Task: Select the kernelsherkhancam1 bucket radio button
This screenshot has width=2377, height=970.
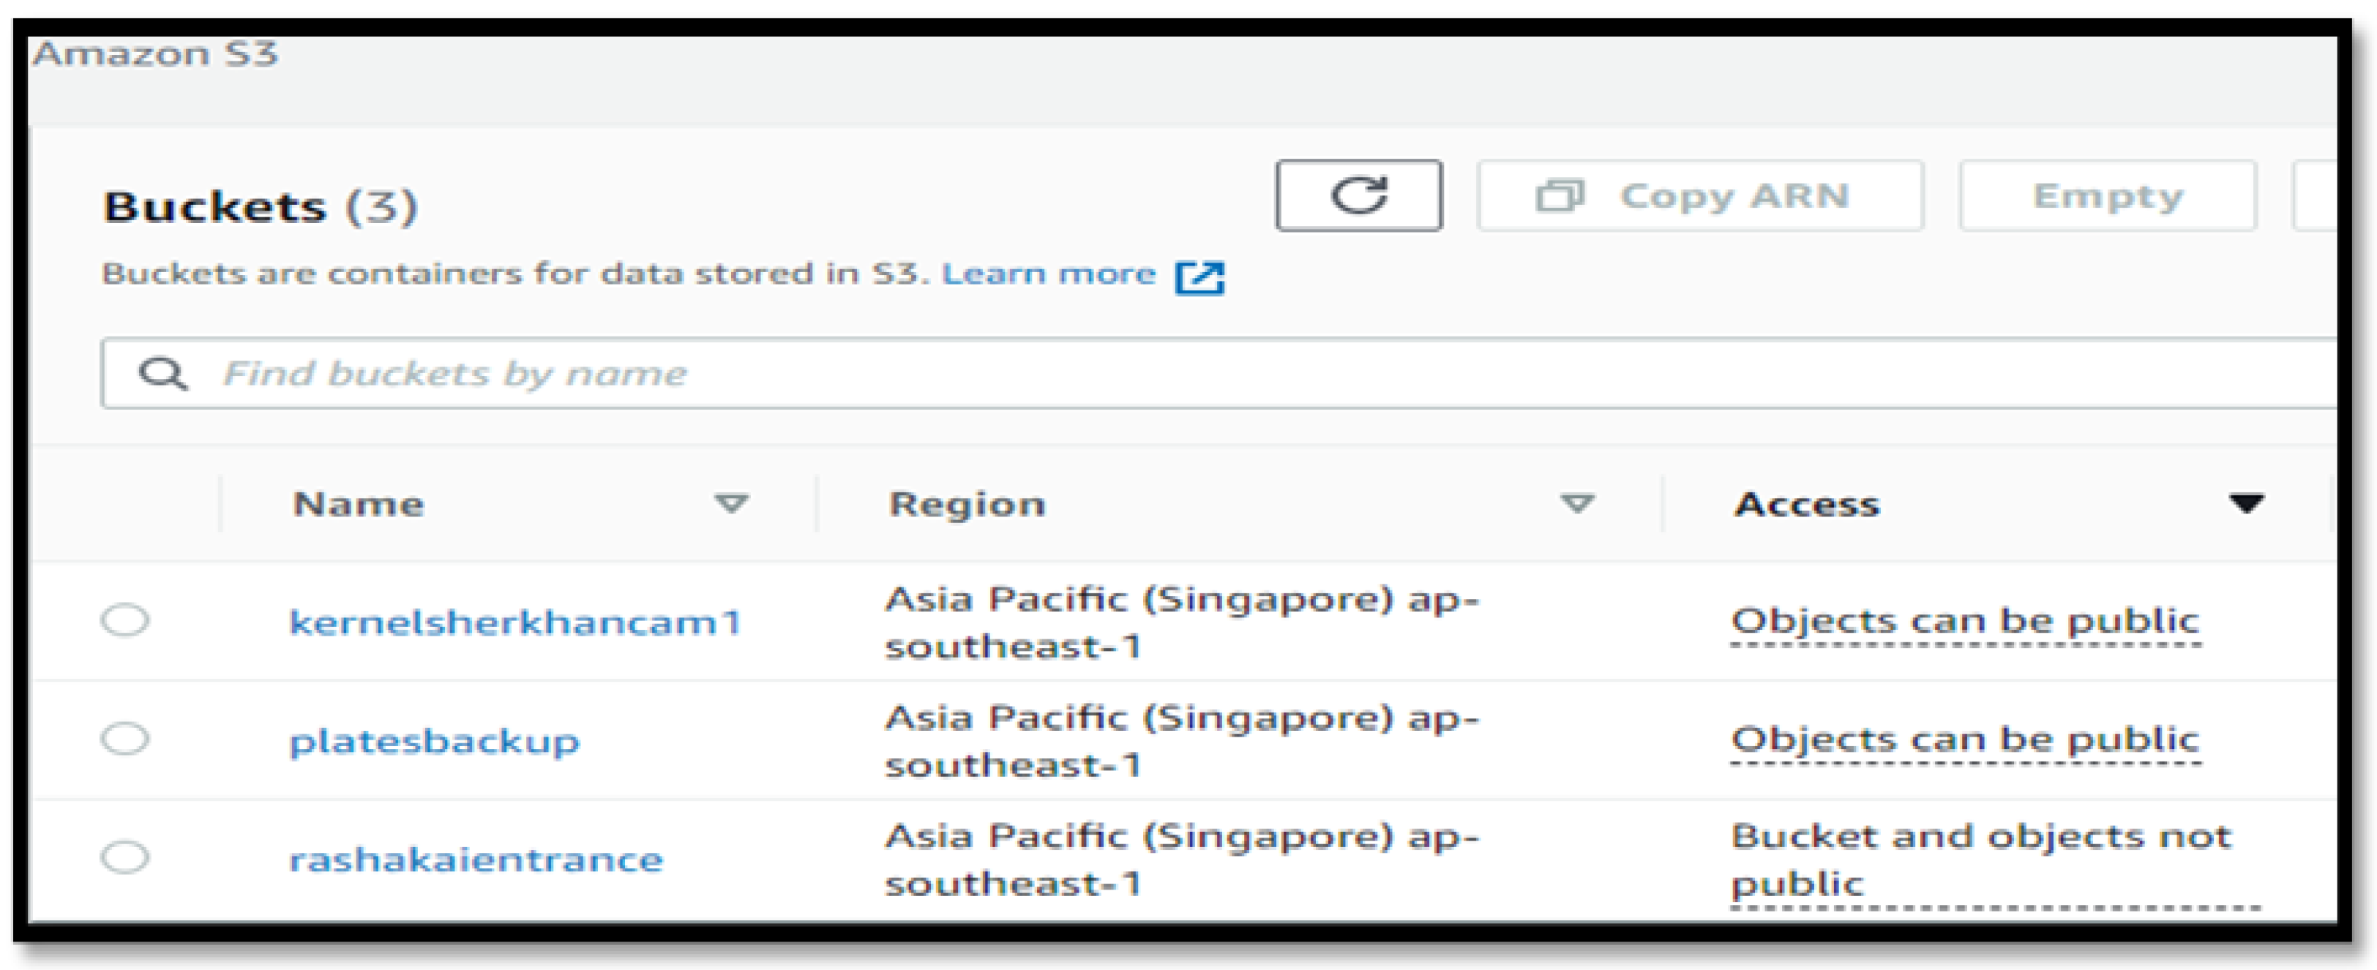Action: coord(124,620)
